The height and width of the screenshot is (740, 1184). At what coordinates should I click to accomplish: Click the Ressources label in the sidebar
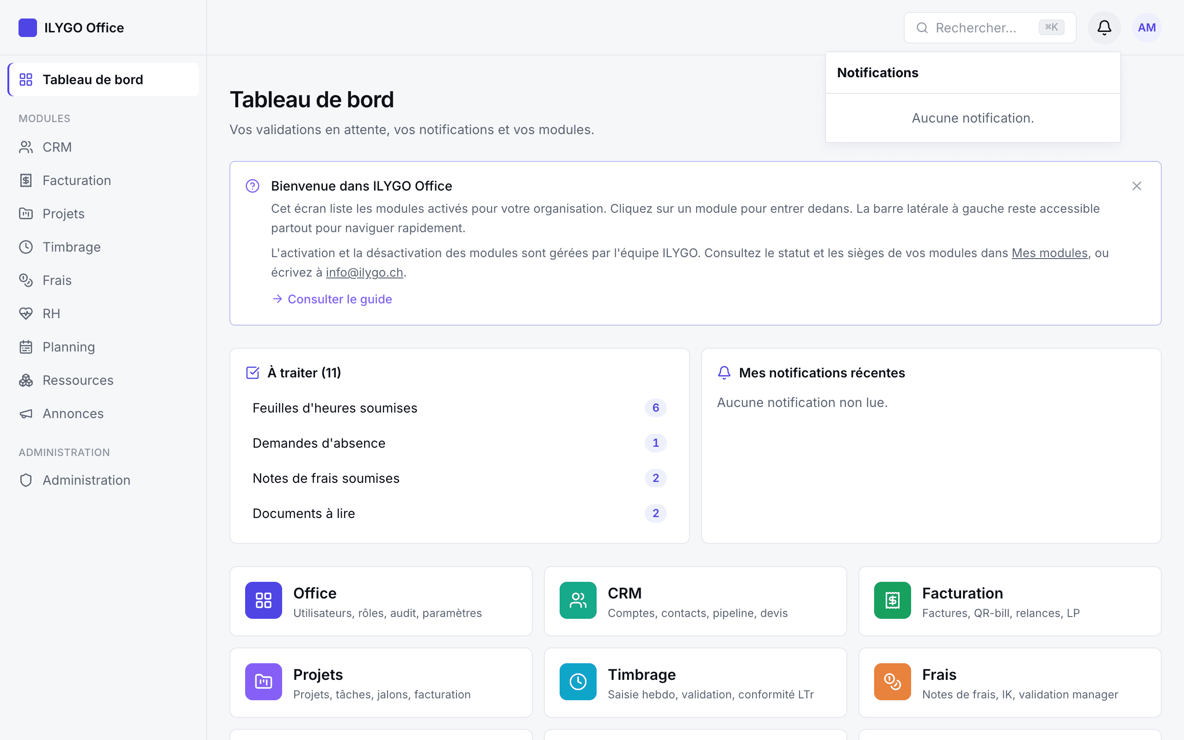pyautogui.click(x=78, y=380)
